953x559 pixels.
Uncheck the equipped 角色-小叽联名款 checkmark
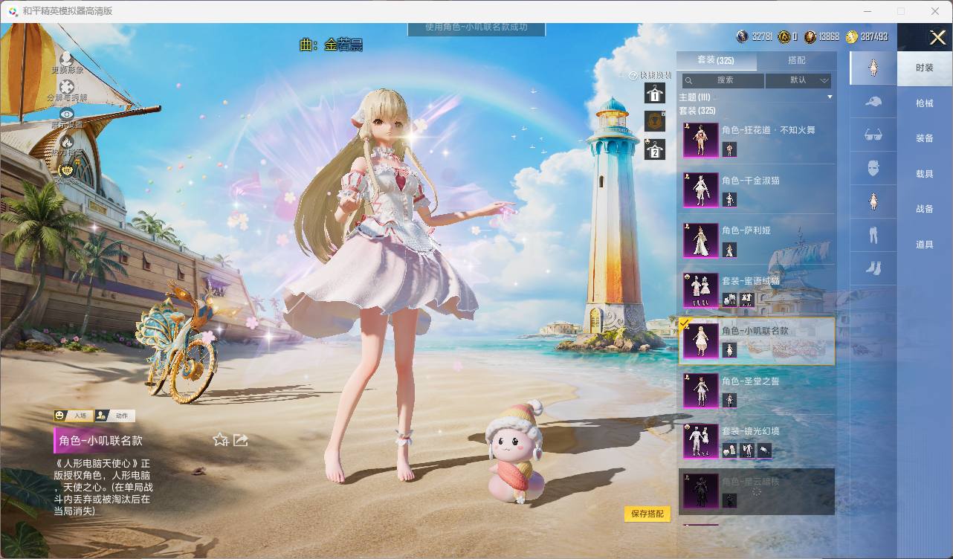685,323
